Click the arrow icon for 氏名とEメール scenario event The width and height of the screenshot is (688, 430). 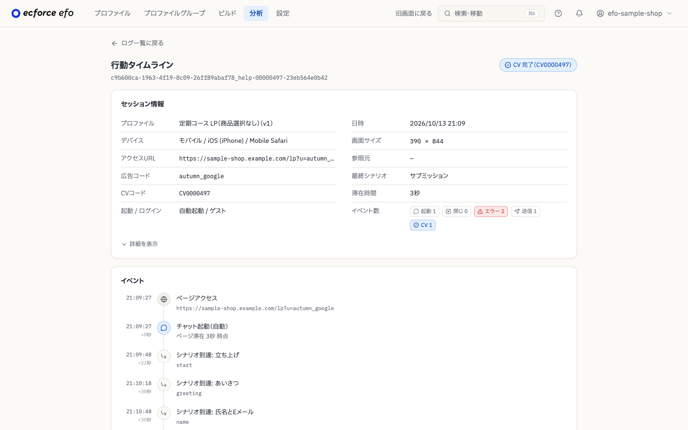click(x=164, y=413)
